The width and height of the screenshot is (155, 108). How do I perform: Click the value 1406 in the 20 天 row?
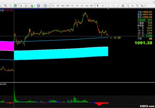coord(149,33)
